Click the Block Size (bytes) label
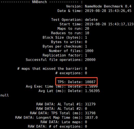This screenshot has width=134, height=129. [63, 38]
